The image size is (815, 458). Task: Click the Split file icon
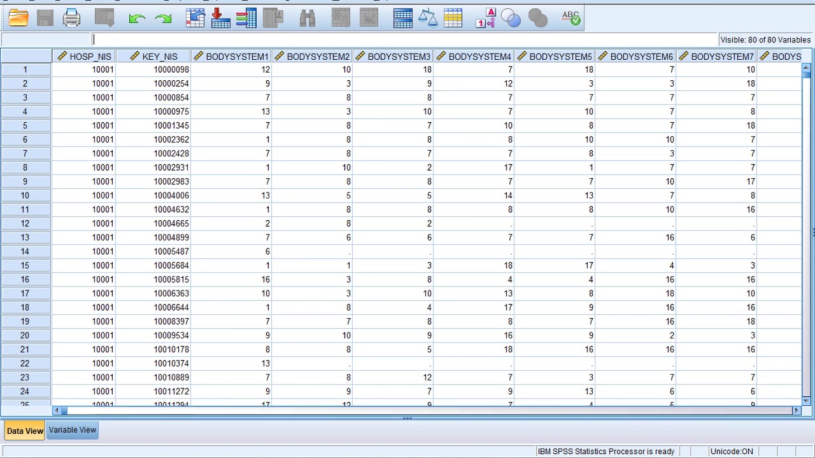tap(403, 18)
